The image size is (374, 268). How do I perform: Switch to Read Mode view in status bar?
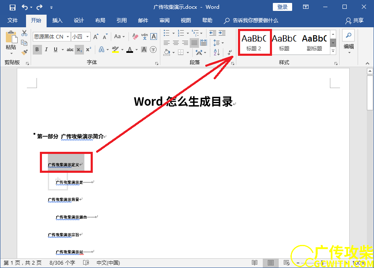[255, 263]
